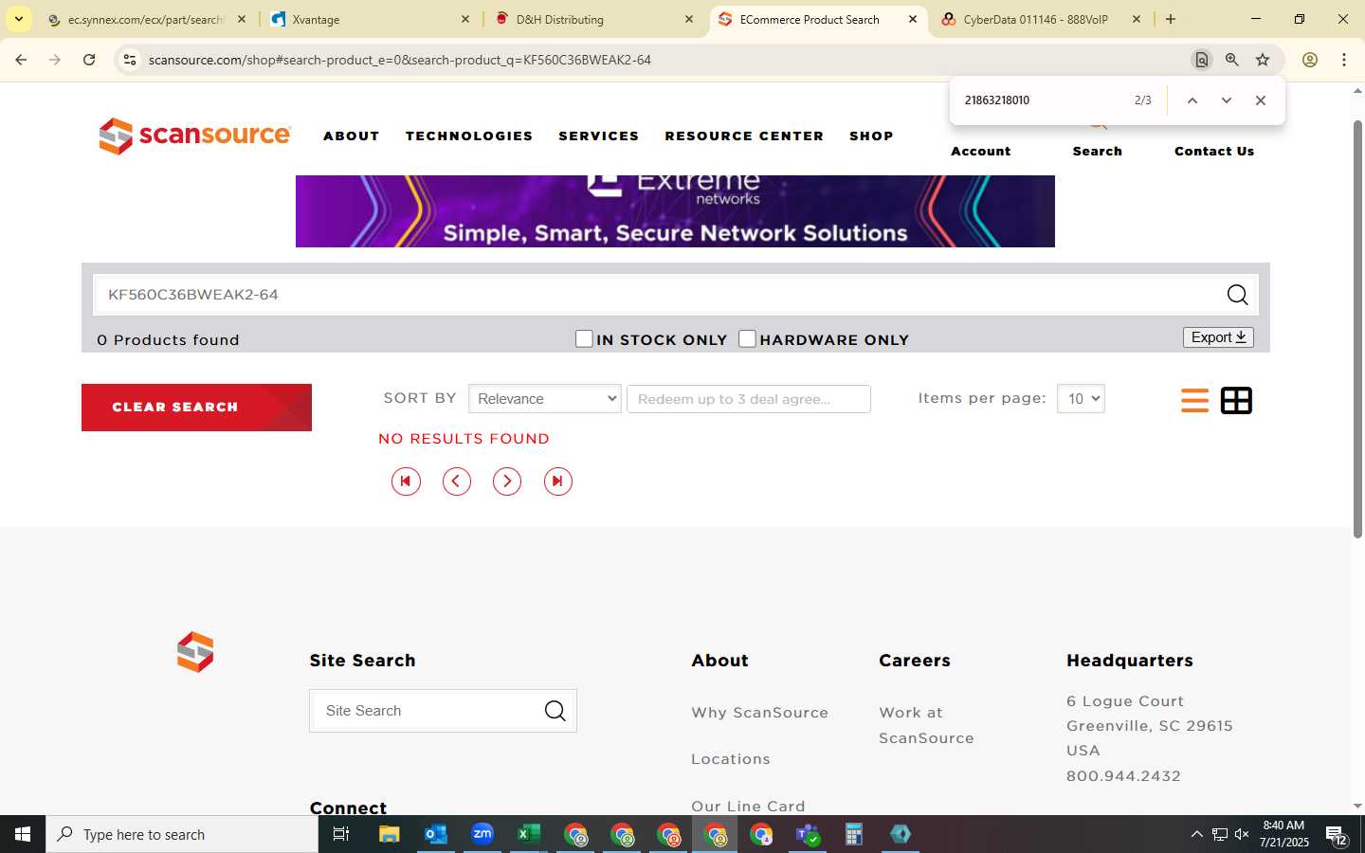1365x853 pixels.
Task: Go back in browser history
Action: coord(21,60)
